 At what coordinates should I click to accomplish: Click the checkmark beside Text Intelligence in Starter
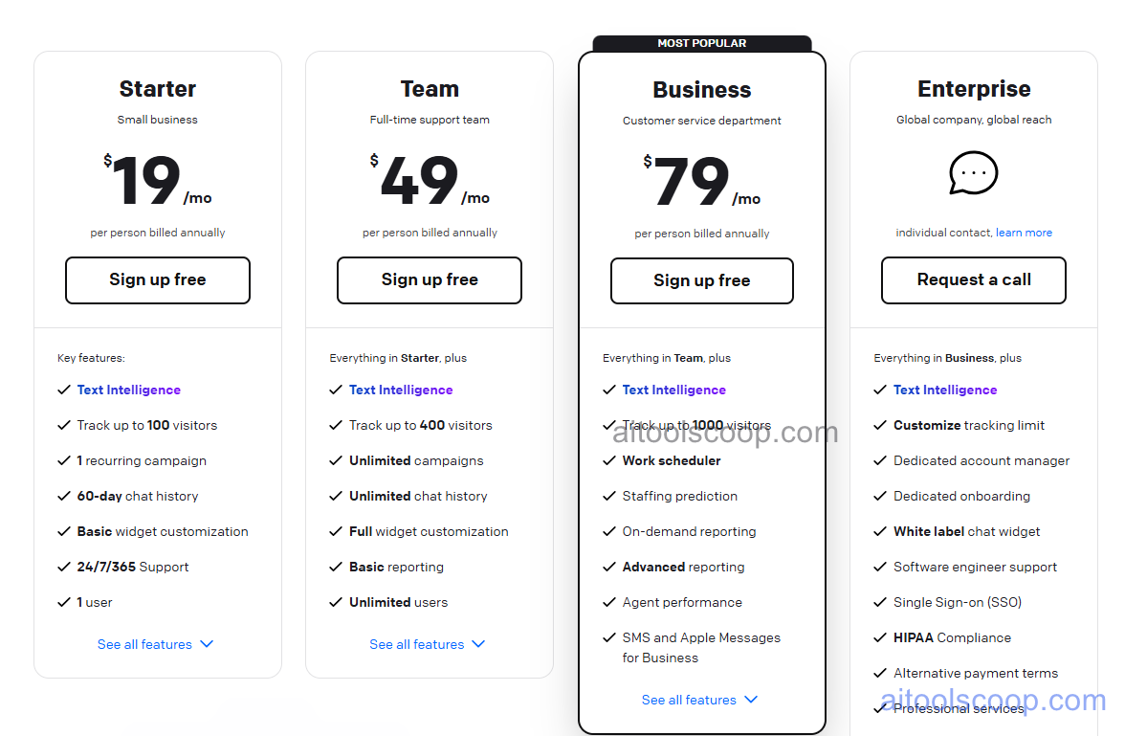click(x=63, y=390)
